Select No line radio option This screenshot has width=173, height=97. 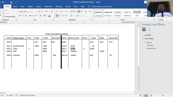pos(148,43)
